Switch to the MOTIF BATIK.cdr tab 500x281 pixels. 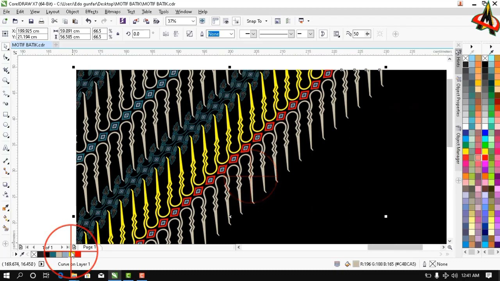click(x=28, y=45)
